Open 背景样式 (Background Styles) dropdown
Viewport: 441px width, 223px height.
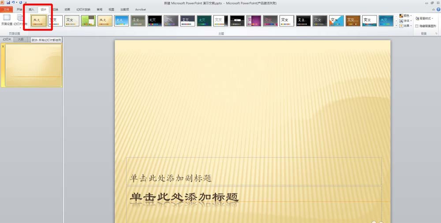[424, 18]
